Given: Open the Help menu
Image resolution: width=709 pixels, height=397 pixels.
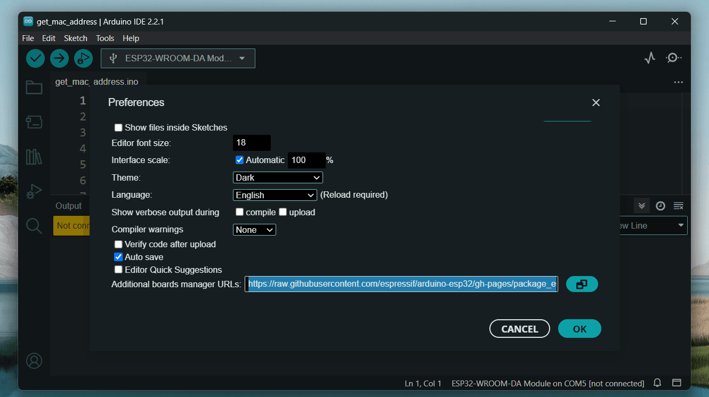Looking at the screenshot, I should 131,38.
